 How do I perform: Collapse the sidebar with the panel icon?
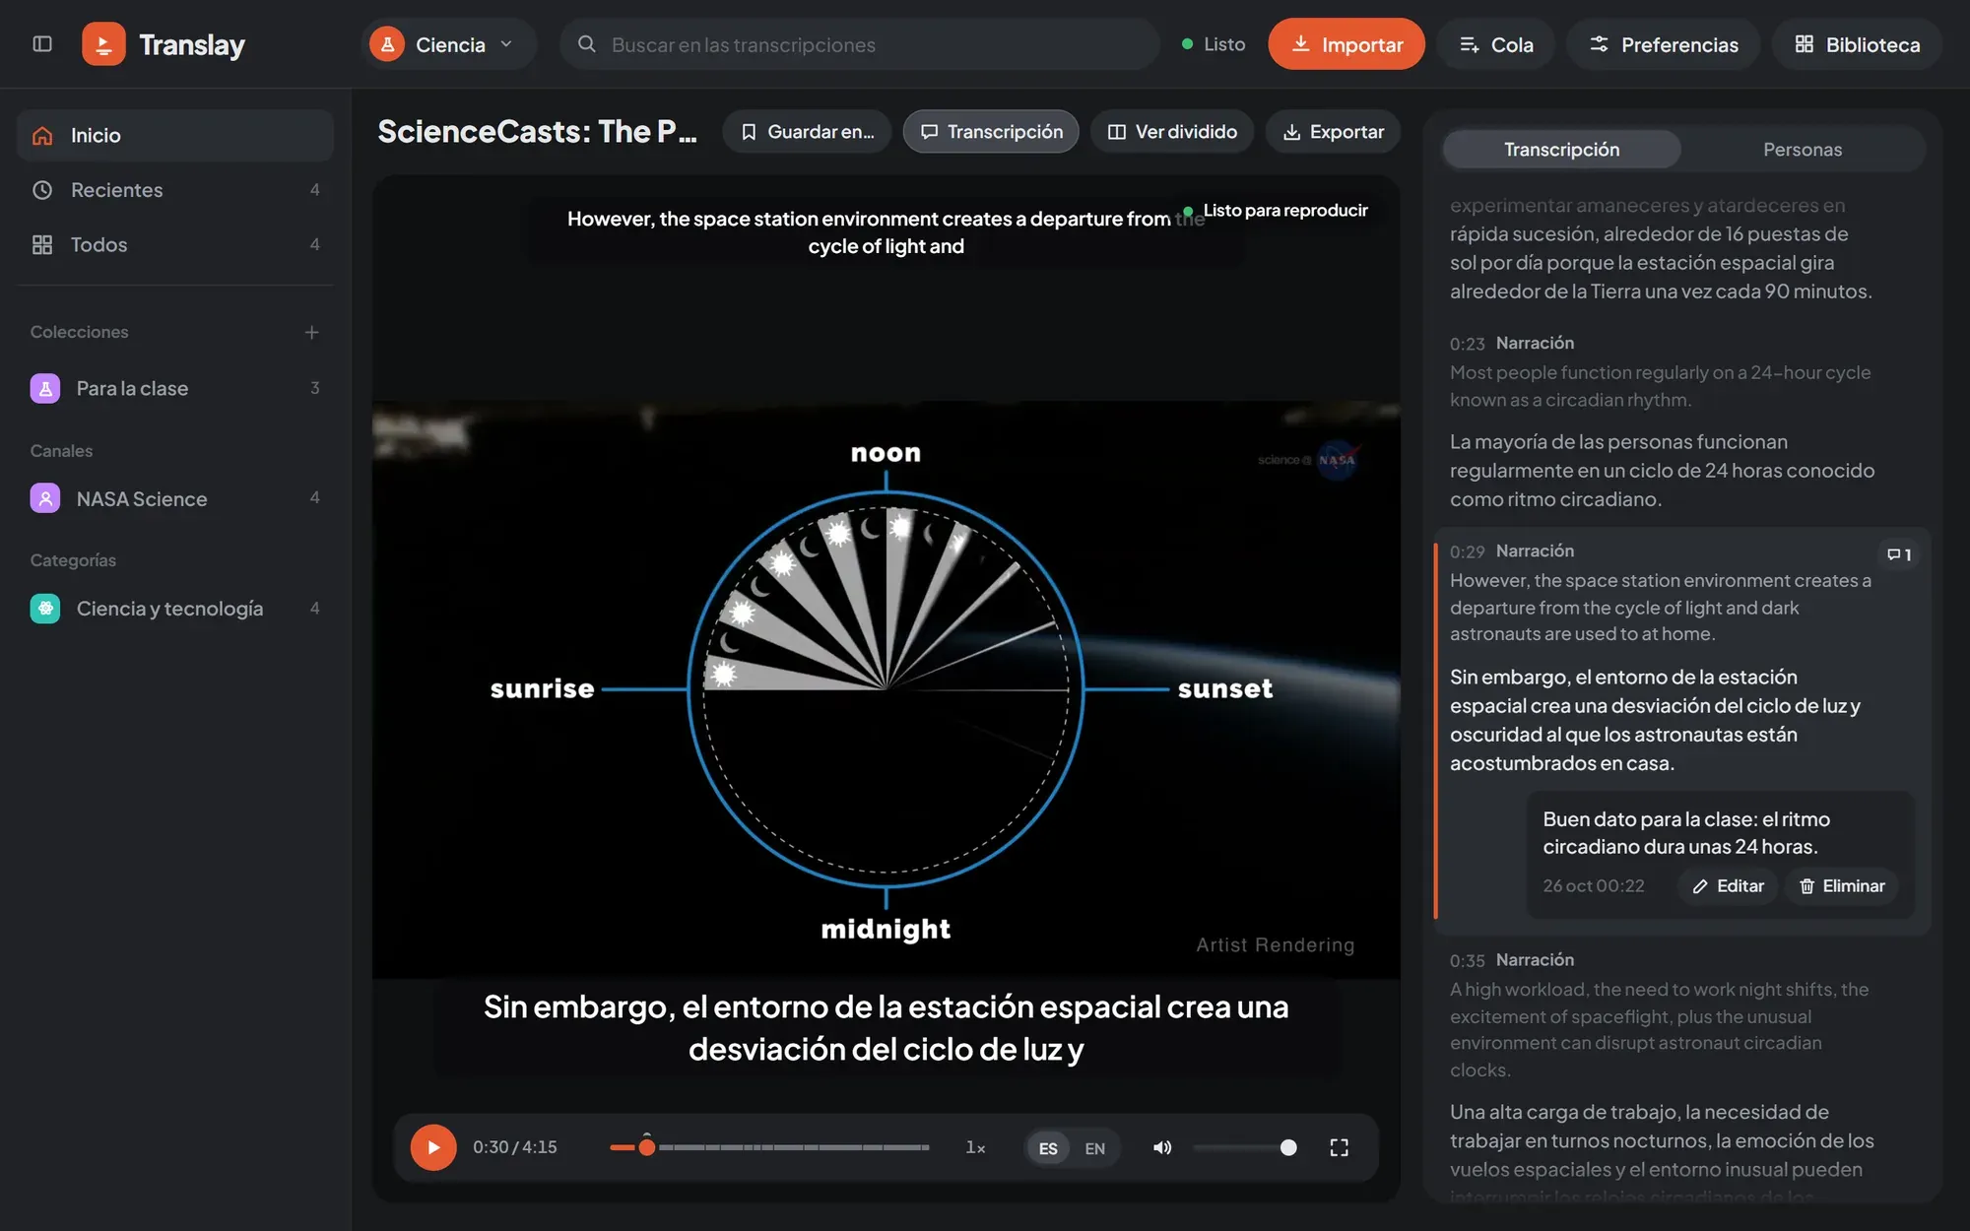pyautogui.click(x=42, y=44)
